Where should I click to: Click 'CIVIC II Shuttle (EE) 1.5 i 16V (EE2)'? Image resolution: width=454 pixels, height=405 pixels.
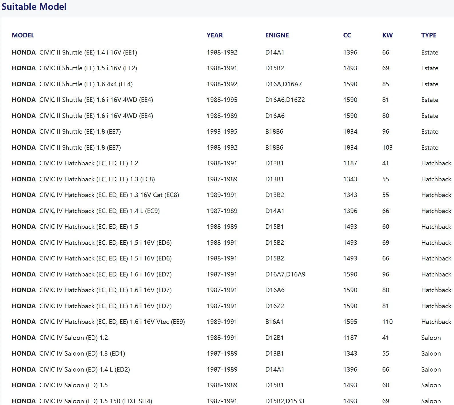pyautogui.click(x=88, y=68)
